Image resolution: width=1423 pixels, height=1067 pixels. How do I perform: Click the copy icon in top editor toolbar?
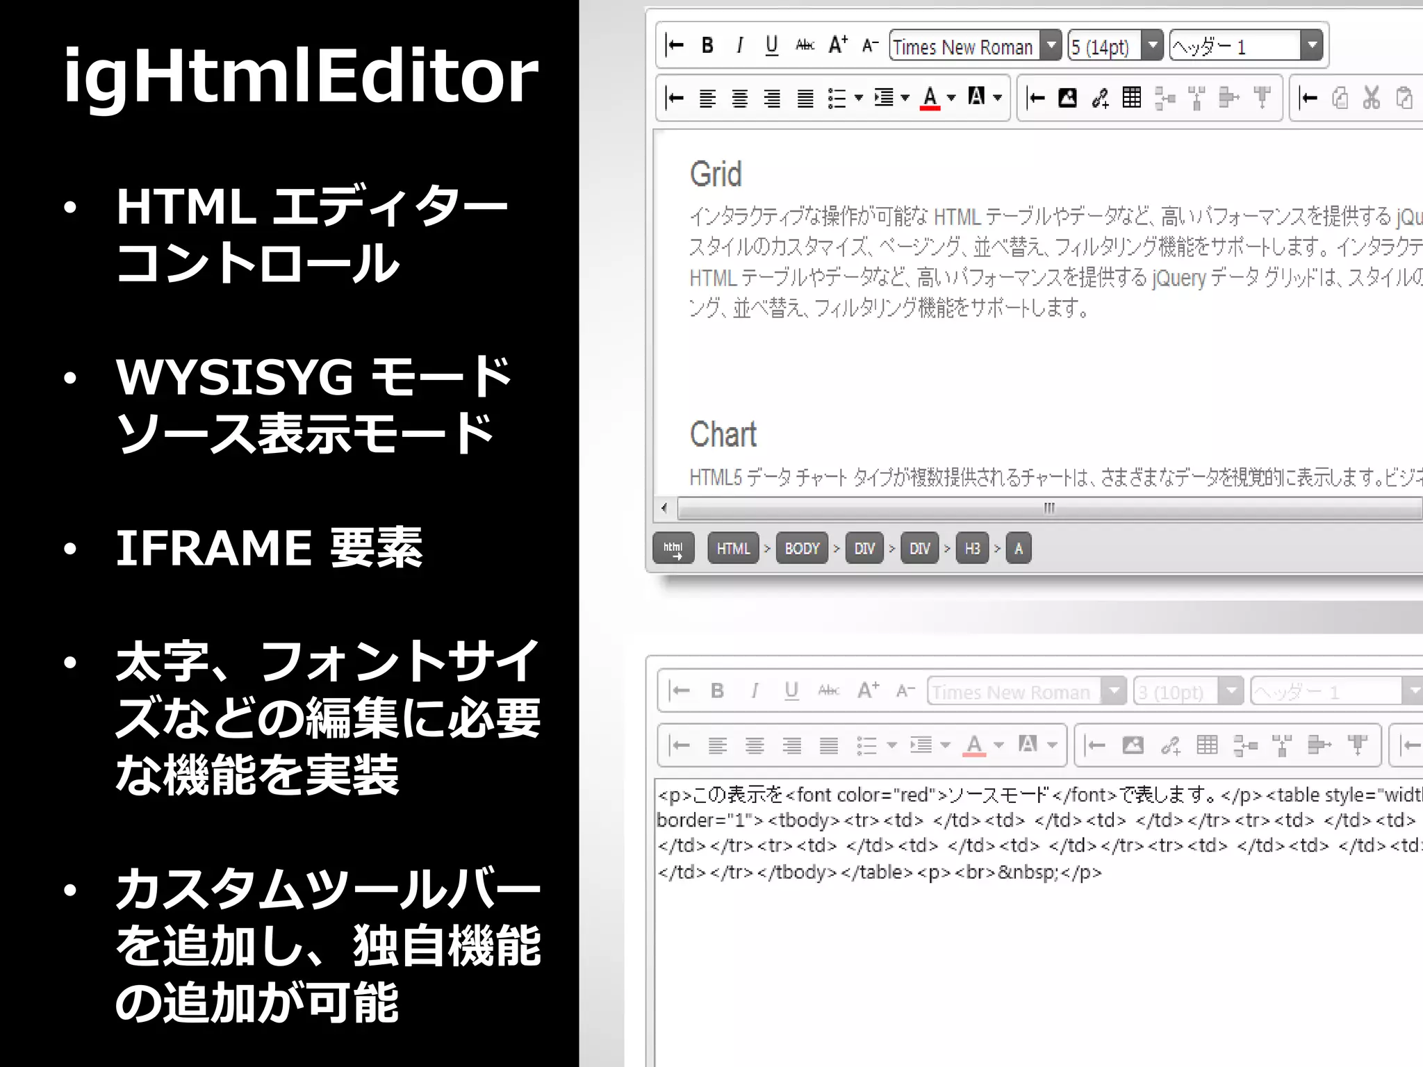[1340, 98]
